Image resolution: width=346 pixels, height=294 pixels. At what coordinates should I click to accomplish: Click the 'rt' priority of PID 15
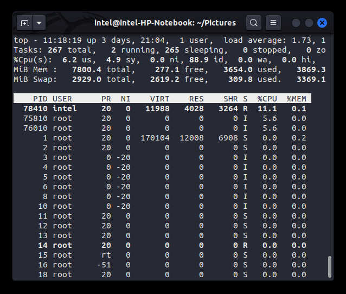click(106, 255)
